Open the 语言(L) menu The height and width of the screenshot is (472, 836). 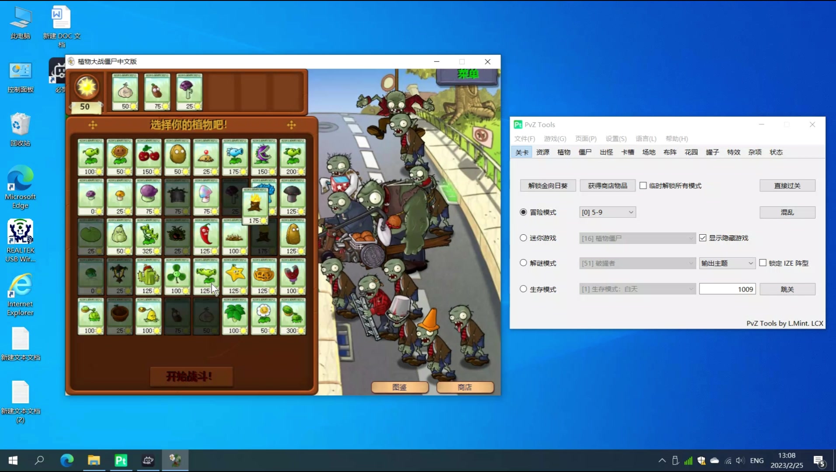646,139
